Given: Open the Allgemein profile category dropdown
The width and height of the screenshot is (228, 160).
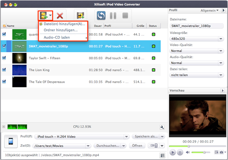Looking at the screenshot, I should (209, 10).
